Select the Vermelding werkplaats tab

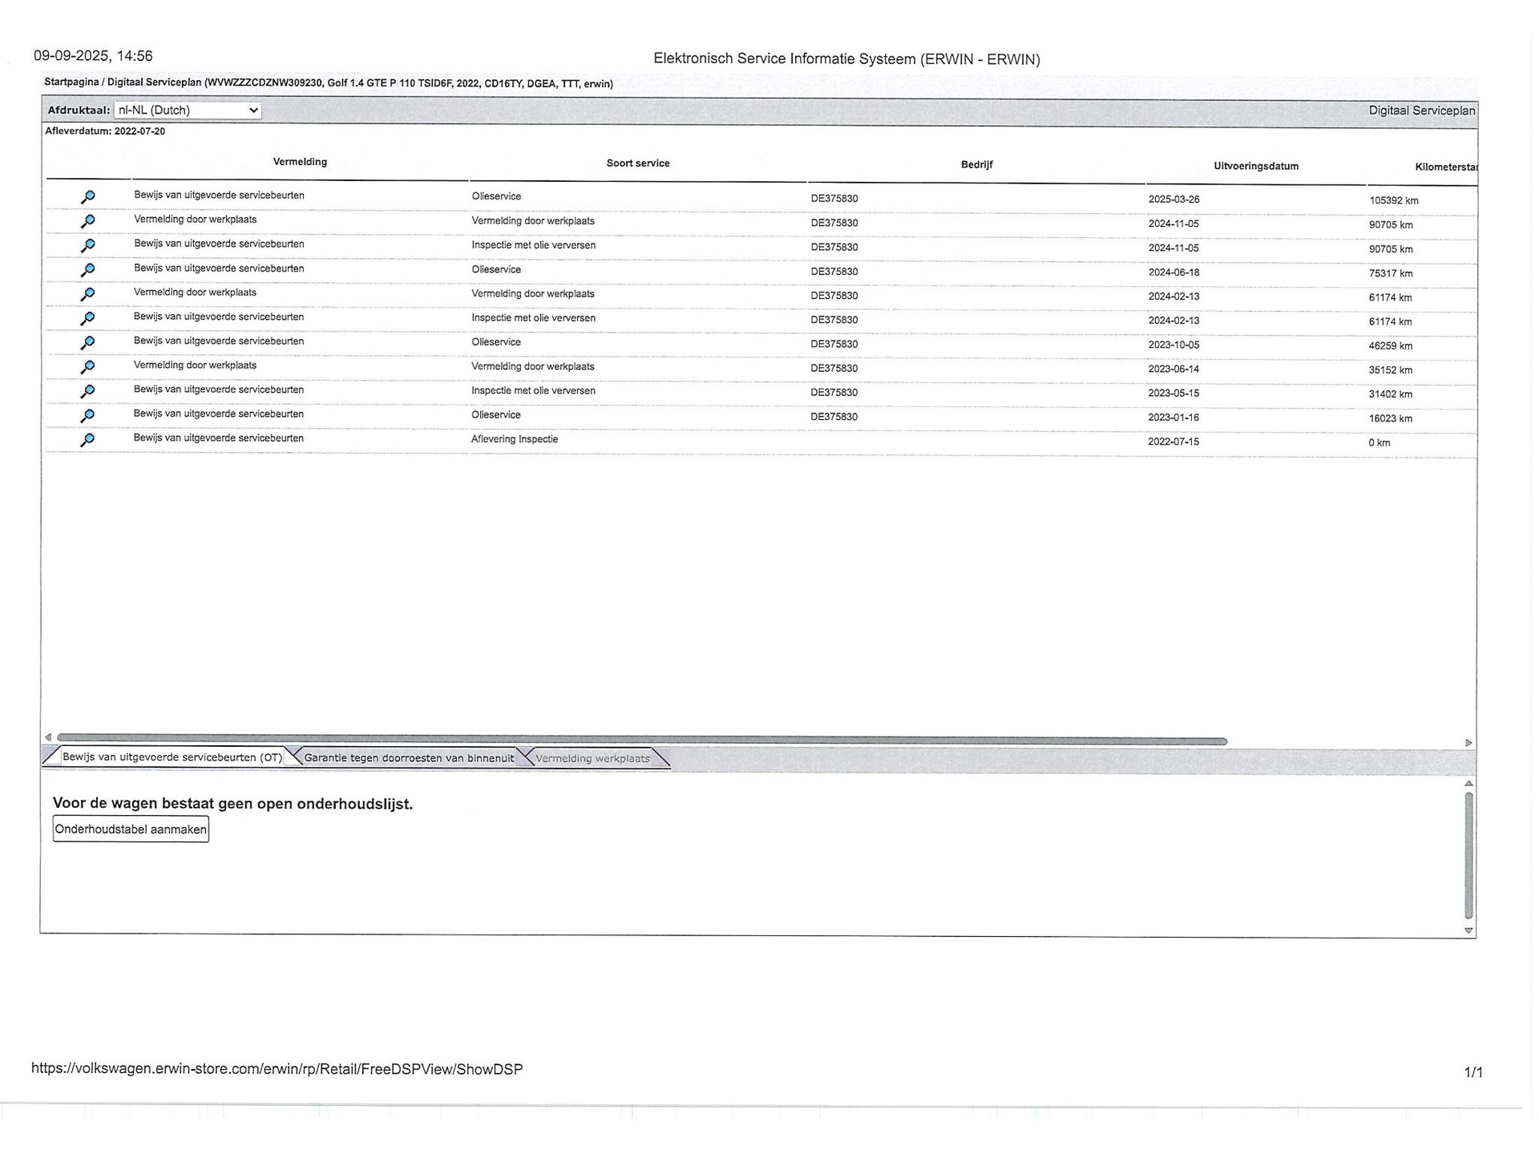click(x=592, y=758)
